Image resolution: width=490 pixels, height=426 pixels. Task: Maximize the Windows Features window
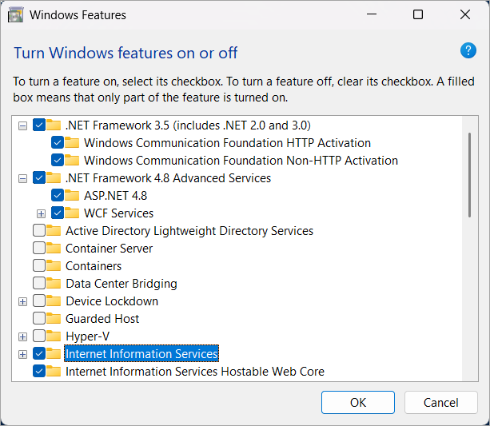tap(418, 14)
